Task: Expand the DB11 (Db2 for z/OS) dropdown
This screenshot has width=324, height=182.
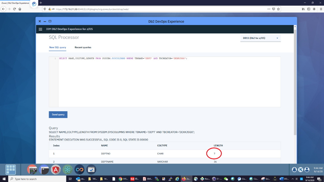Action: point(260,38)
